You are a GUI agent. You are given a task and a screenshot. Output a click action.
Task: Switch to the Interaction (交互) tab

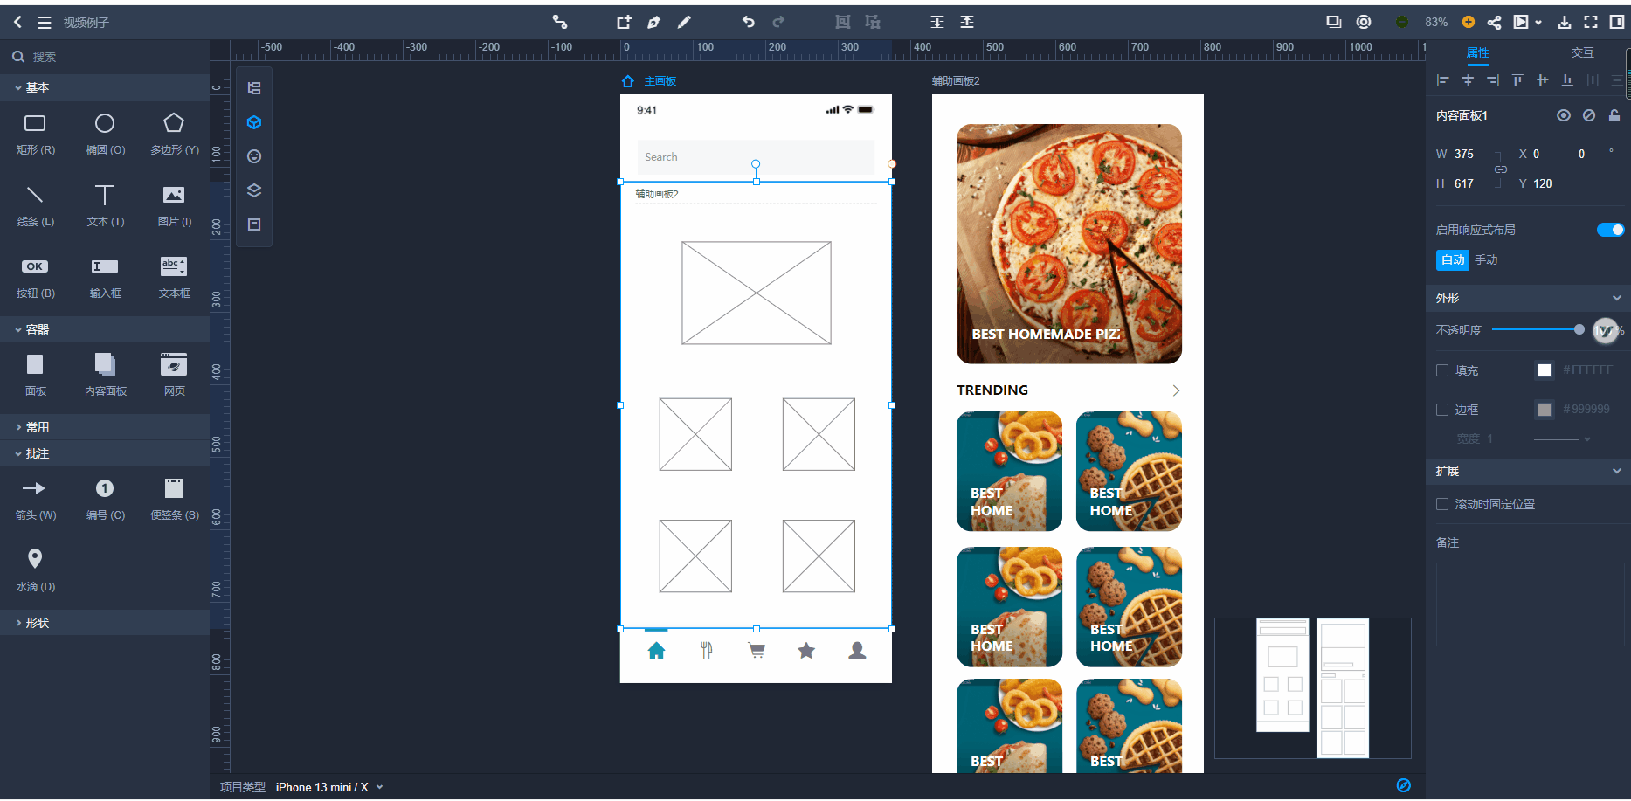tap(1582, 52)
